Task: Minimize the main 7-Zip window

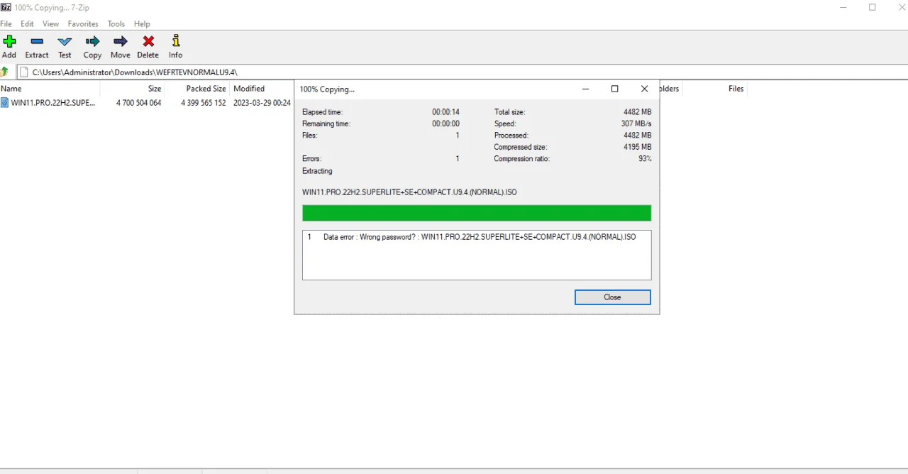Action: 843,7
